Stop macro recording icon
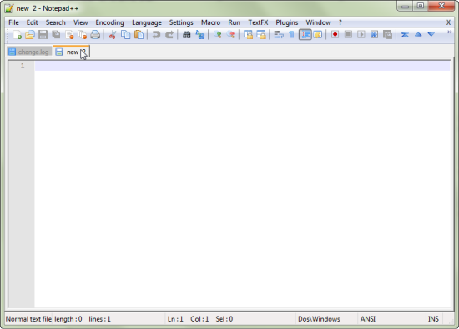 point(348,35)
